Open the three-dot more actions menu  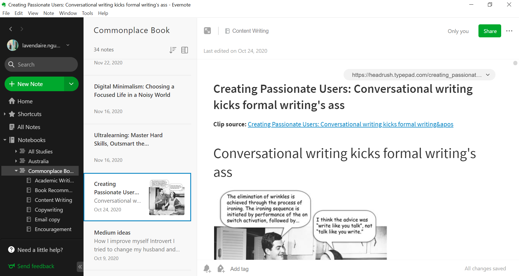point(509,31)
